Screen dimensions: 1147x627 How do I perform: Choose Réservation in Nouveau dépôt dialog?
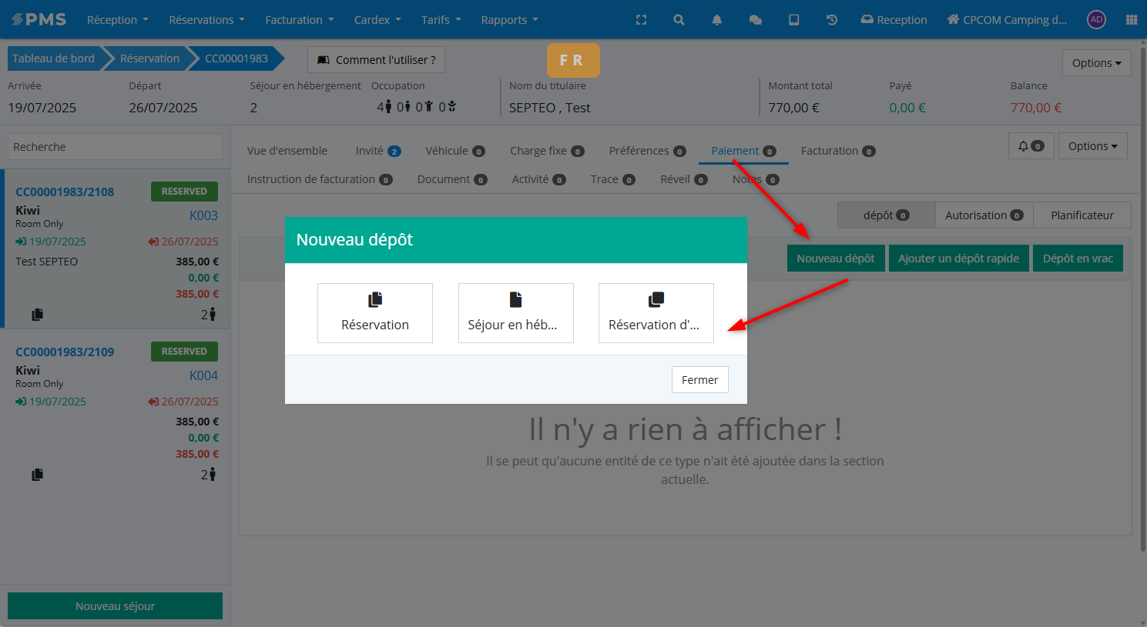pyautogui.click(x=375, y=313)
